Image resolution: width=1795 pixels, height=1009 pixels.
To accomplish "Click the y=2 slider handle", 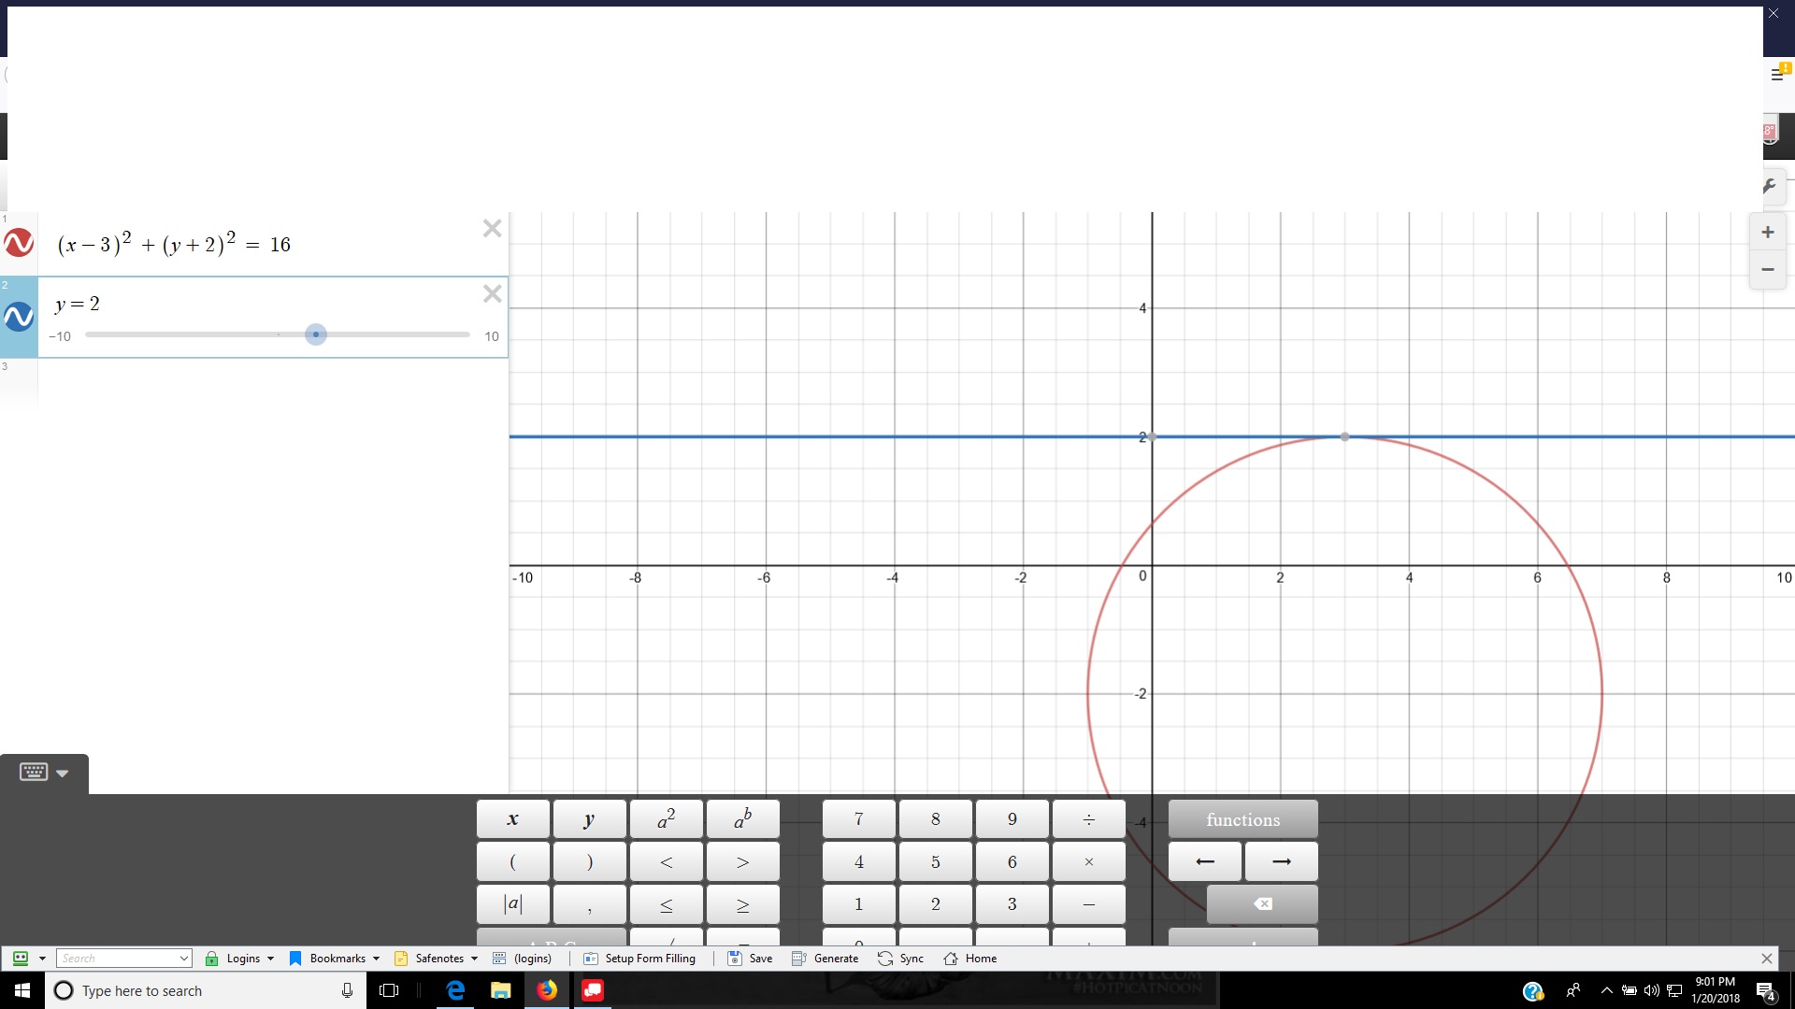I will [316, 334].
